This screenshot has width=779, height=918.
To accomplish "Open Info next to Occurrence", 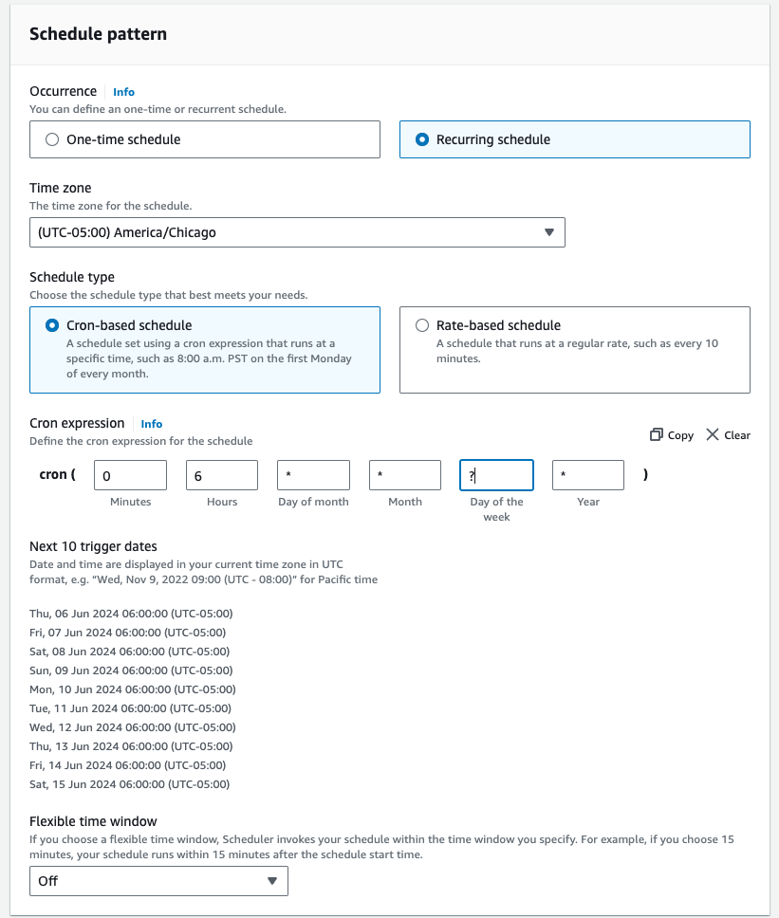I will click(x=123, y=91).
